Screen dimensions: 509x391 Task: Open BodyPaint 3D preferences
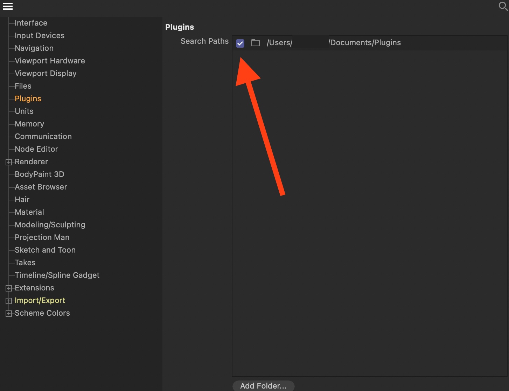click(x=39, y=174)
